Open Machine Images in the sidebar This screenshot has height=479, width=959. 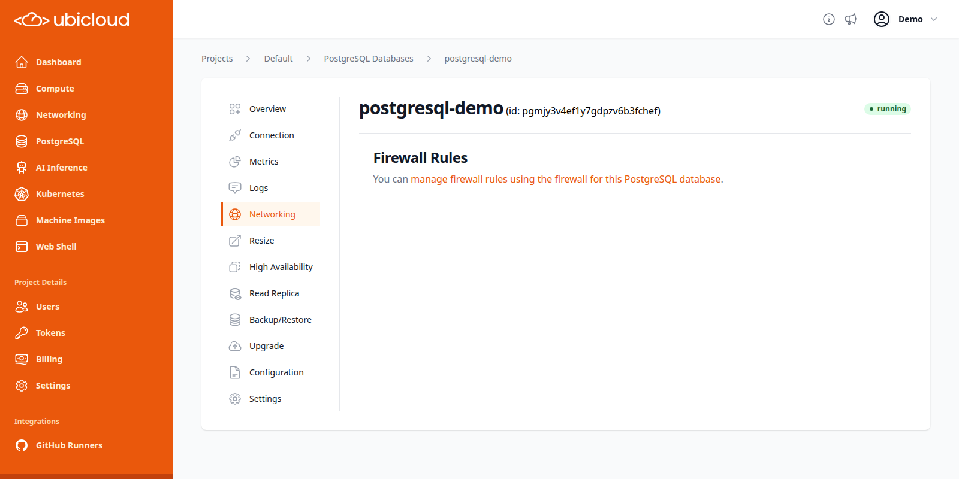pos(86,220)
